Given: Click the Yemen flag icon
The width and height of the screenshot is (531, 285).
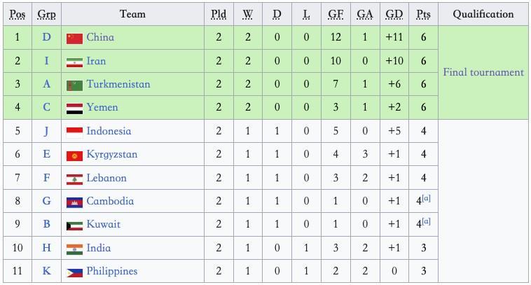Looking at the screenshot, I should 74,108.
